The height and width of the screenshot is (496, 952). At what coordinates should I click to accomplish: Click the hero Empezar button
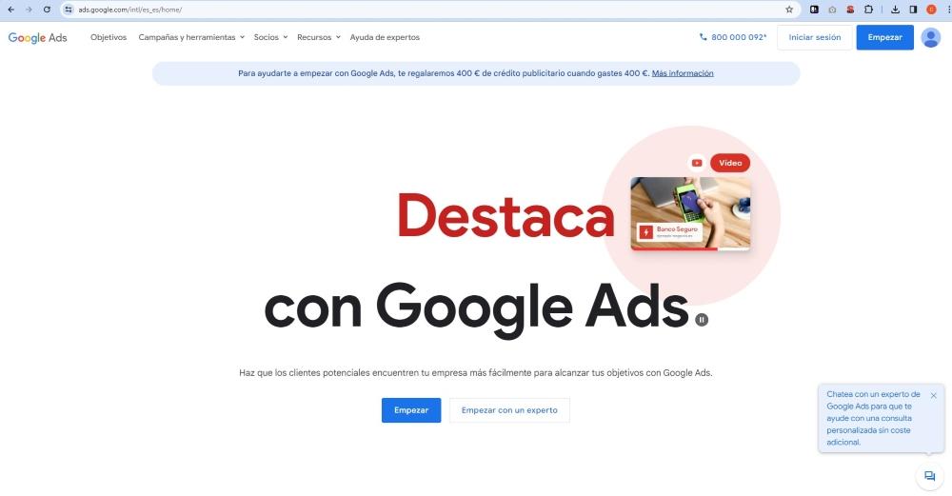click(x=411, y=410)
